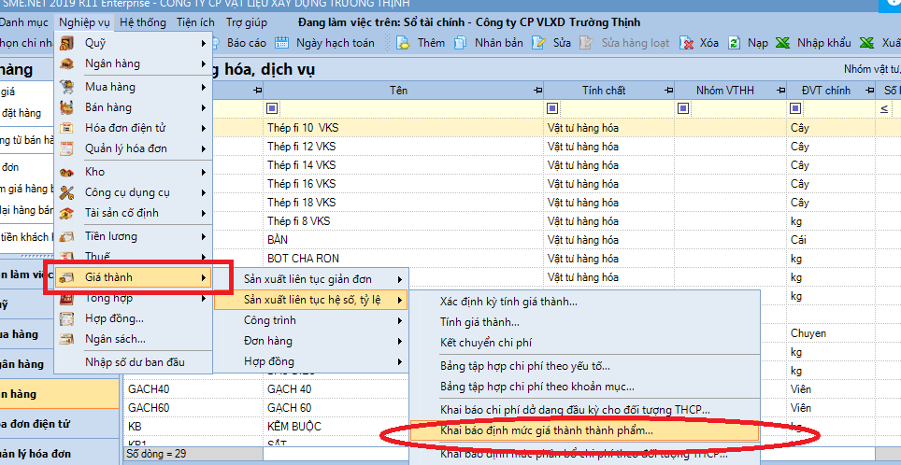This screenshot has width=901, height=465.
Task: Click the Nạp (reload) toolbar icon
Action: click(x=734, y=42)
